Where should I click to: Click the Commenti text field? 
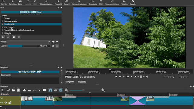pos(30,81)
